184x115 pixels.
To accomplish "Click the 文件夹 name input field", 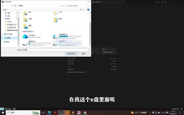I will [56, 50].
